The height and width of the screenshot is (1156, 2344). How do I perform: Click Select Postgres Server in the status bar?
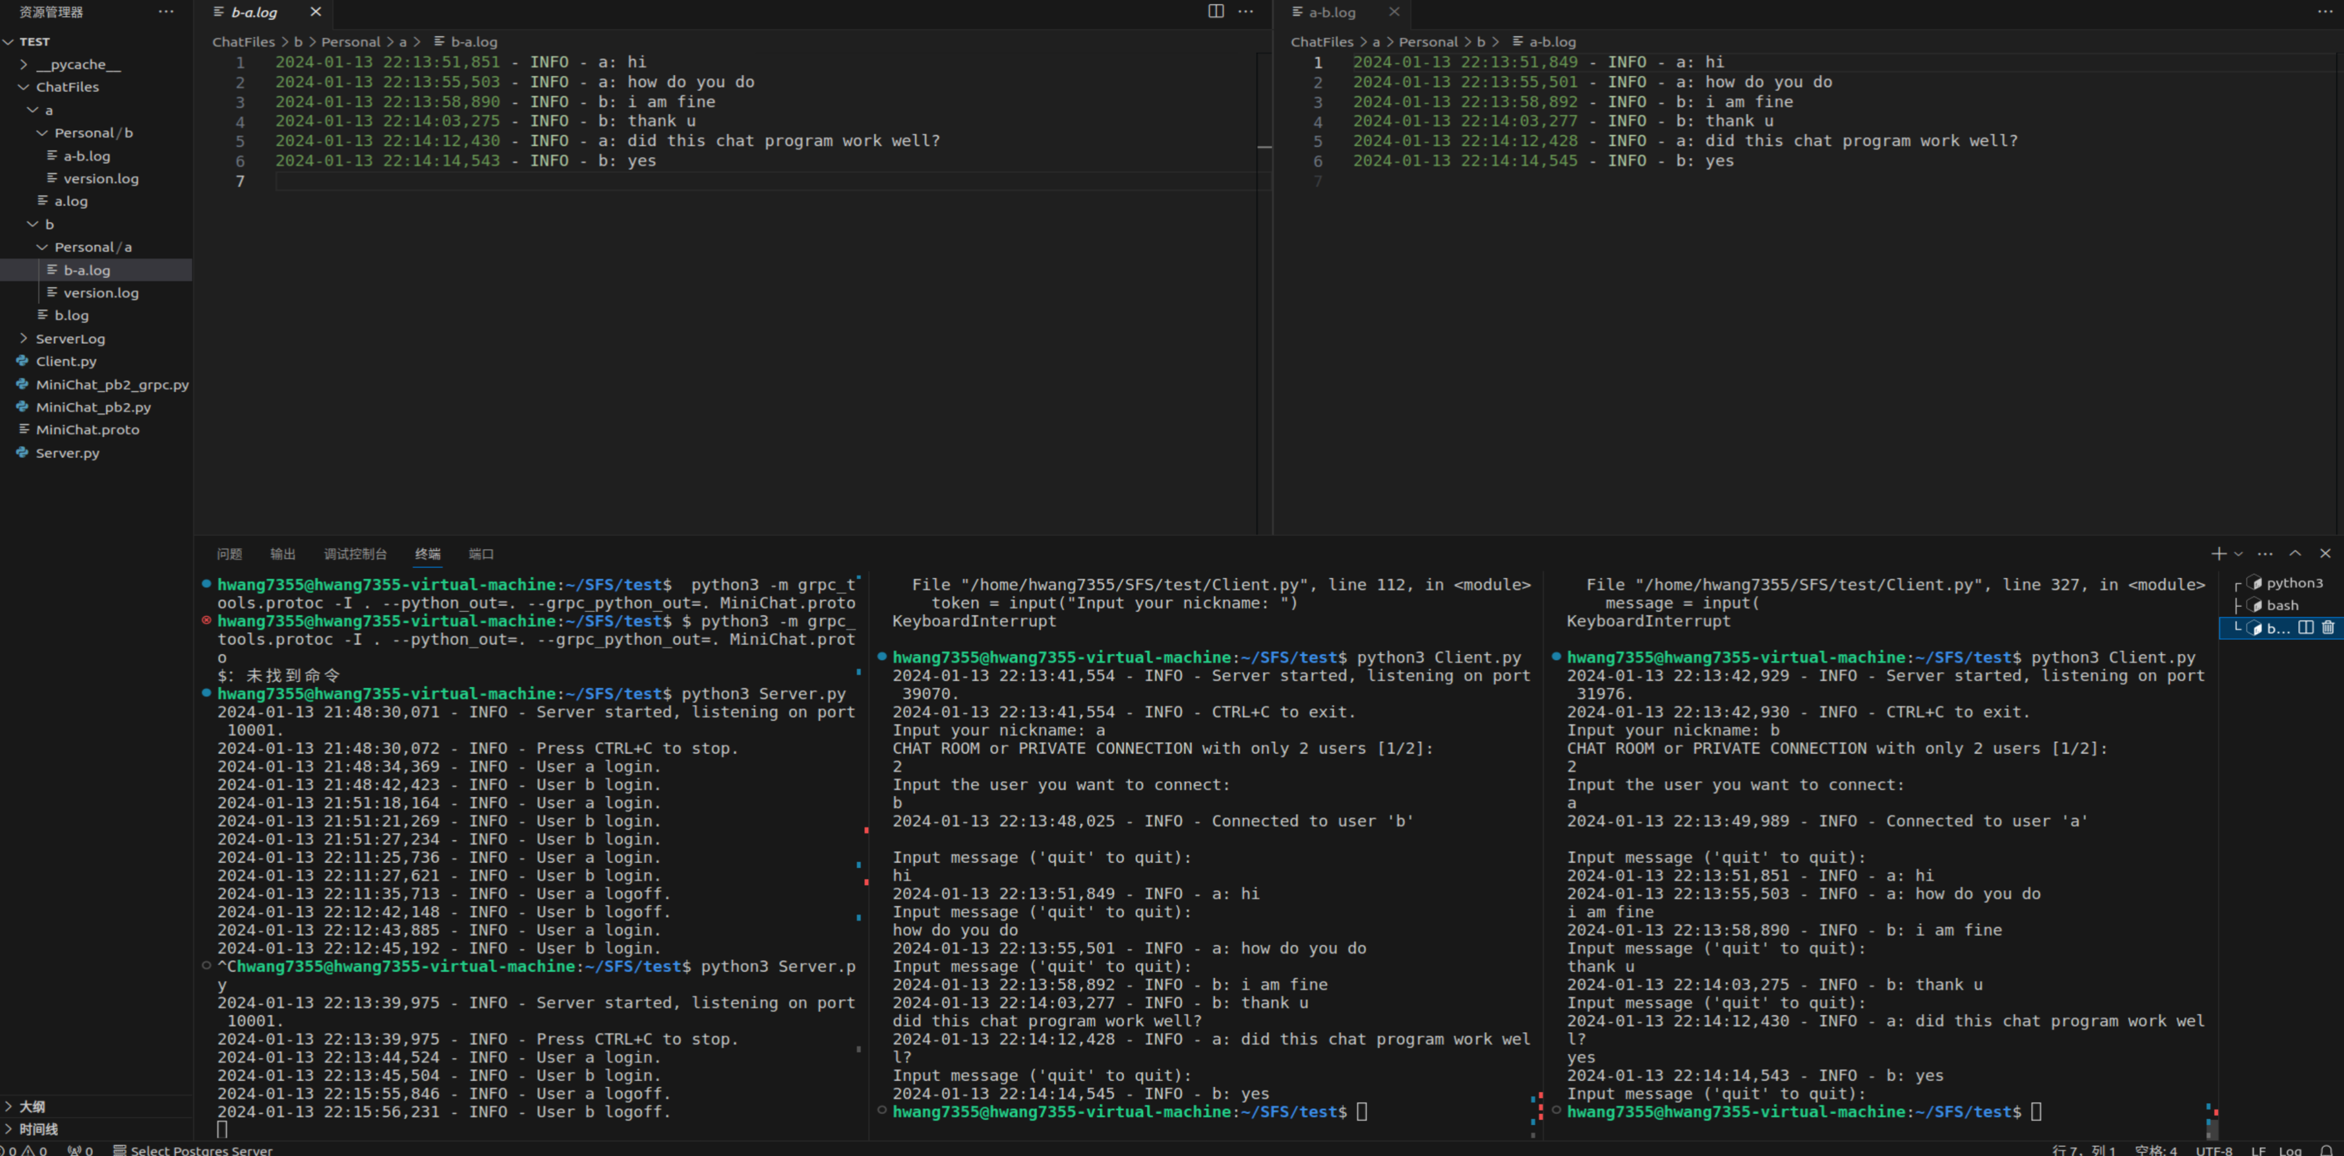(x=200, y=1150)
